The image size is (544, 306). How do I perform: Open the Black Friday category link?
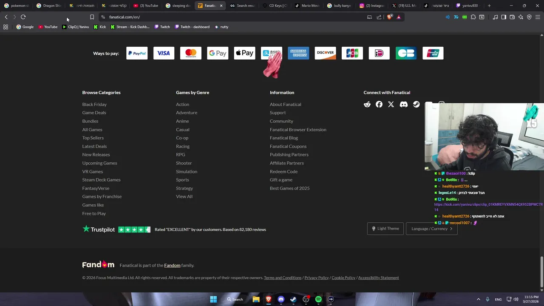pos(94,104)
